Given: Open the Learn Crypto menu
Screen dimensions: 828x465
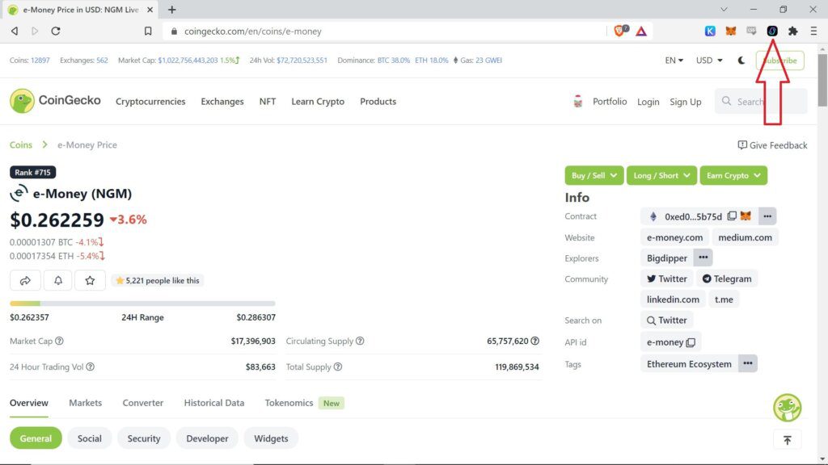Looking at the screenshot, I should pos(318,101).
